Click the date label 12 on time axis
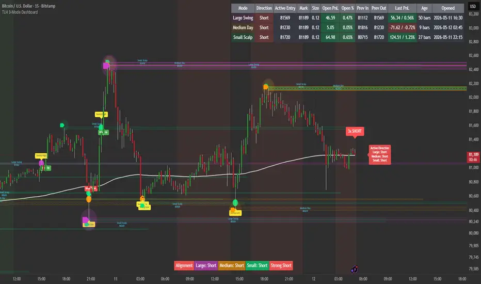Screen dimensions: 481x284 point(313,279)
